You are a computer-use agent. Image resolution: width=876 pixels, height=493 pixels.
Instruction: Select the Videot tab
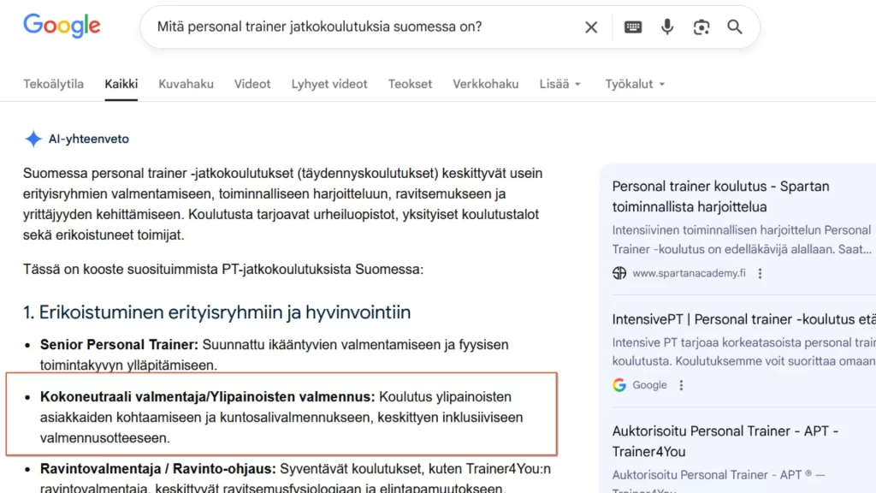252,84
